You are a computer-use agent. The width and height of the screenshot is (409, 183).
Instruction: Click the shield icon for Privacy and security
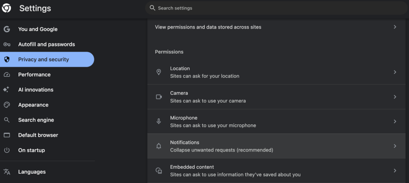coord(7,60)
